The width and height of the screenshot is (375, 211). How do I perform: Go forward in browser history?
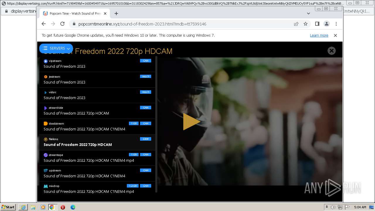pyautogui.click(x=53, y=24)
